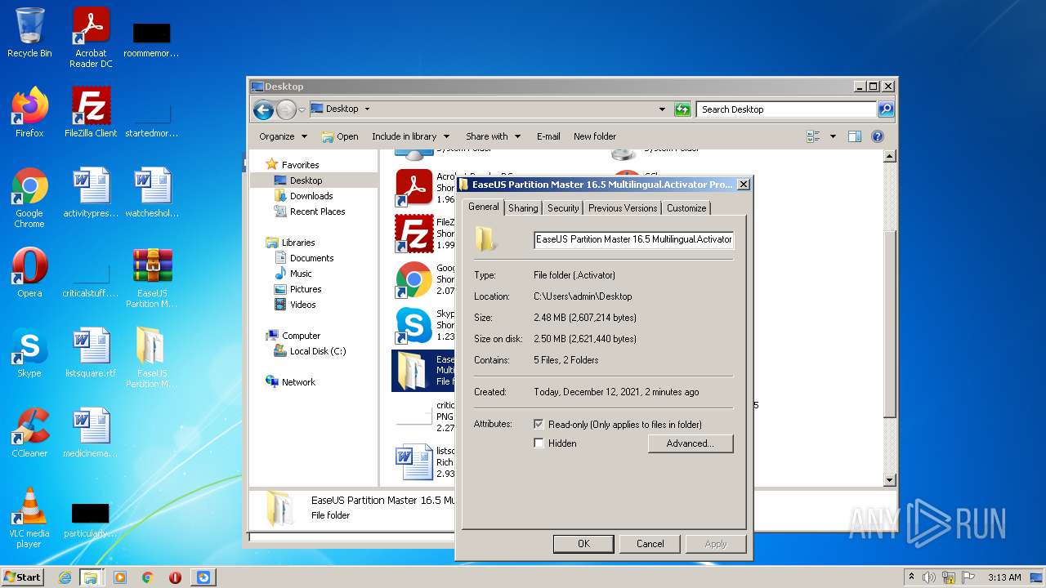
Task: Click volume speaker icon in system tray
Action: [x=929, y=577]
